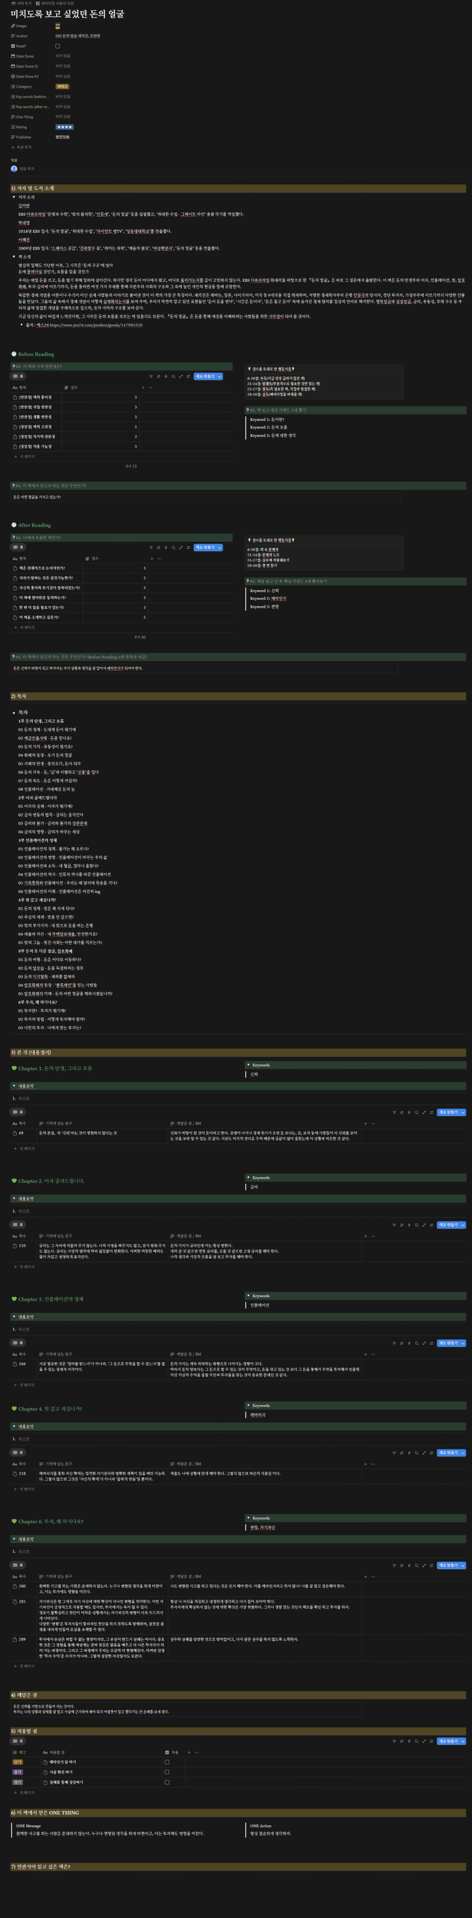Collapse the 저자 소개 toggle
472x1918 pixels.
(x=14, y=198)
